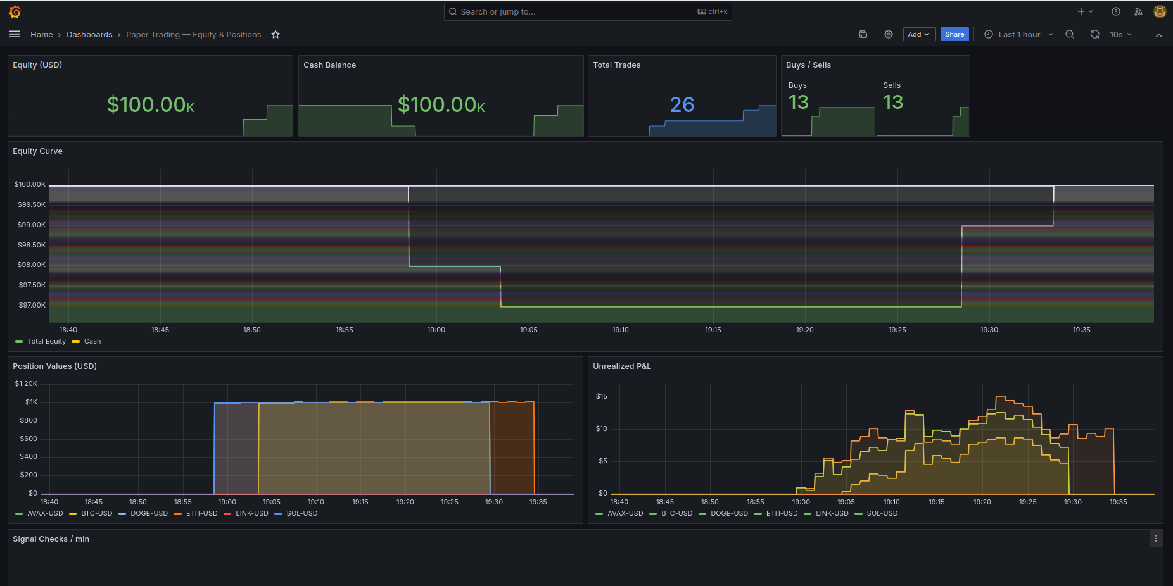Open the Last 1 hour time range picker

pyautogui.click(x=1017, y=34)
